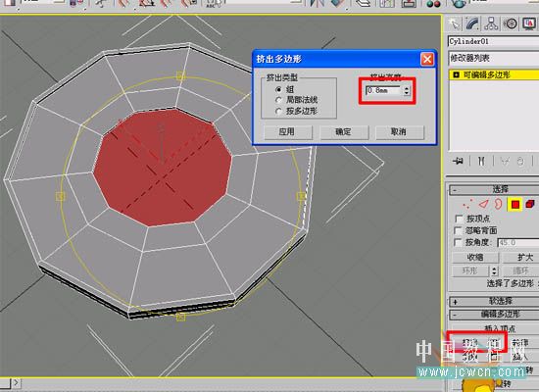Open the Modify panel tab icon

[473, 24]
